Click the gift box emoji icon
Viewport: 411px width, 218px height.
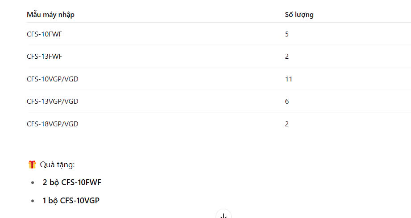click(x=32, y=165)
